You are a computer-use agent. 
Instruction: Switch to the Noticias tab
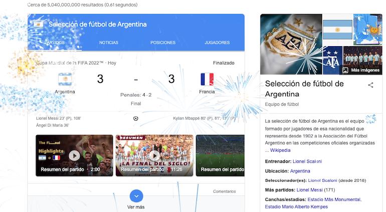[109, 43]
